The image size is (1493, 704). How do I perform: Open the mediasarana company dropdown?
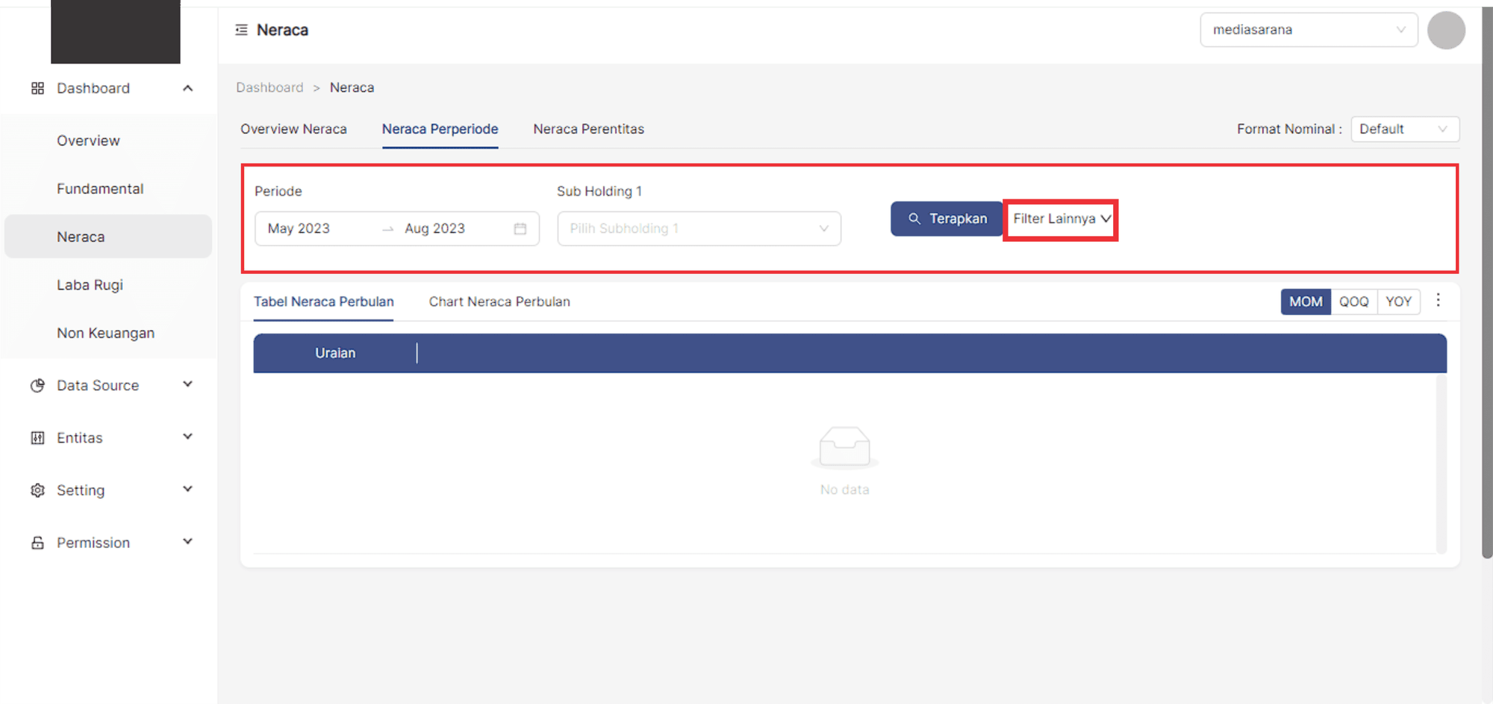pyautogui.click(x=1308, y=30)
